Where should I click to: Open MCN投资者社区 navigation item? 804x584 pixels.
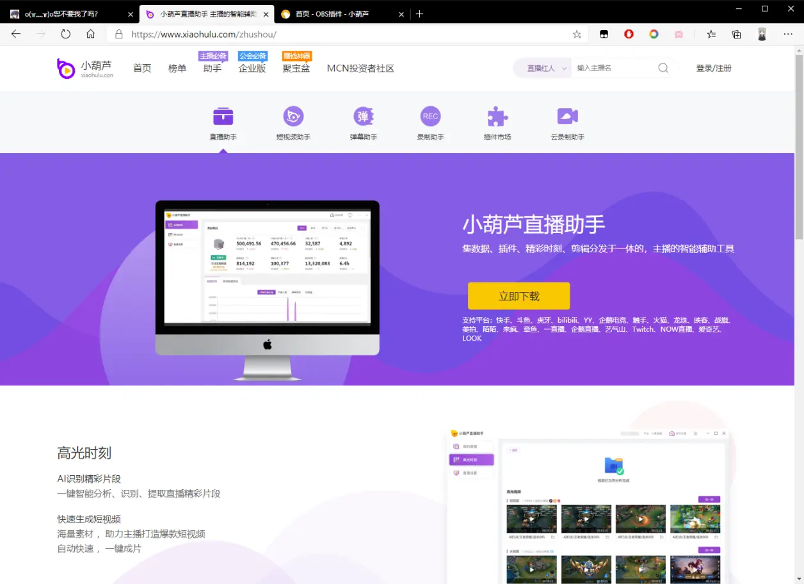360,68
